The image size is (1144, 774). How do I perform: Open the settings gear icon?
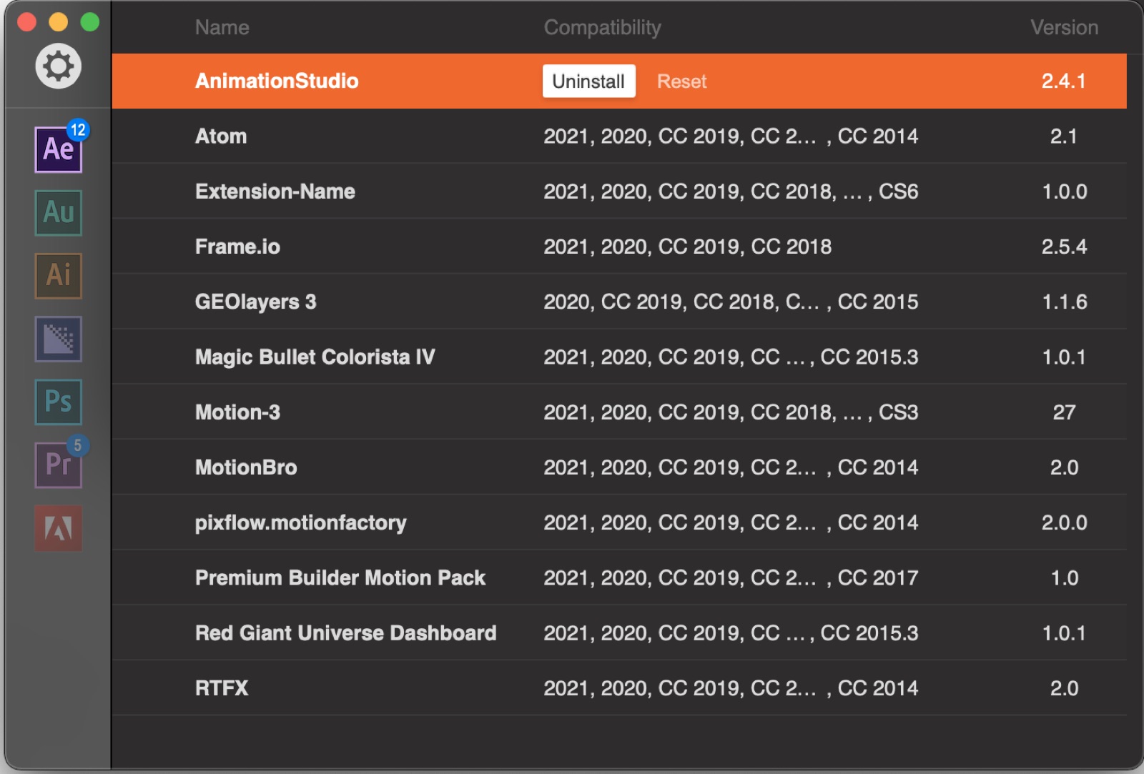(x=58, y=66)
